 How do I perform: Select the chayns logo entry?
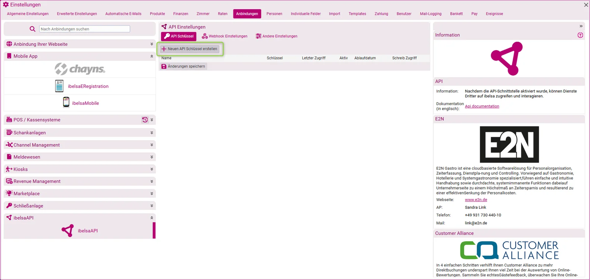80,69
